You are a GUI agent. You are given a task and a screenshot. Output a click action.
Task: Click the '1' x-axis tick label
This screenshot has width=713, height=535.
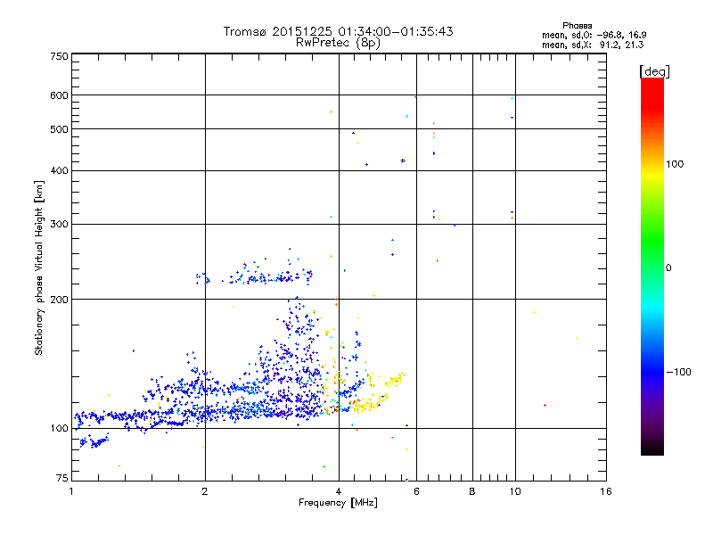(71, 491)
